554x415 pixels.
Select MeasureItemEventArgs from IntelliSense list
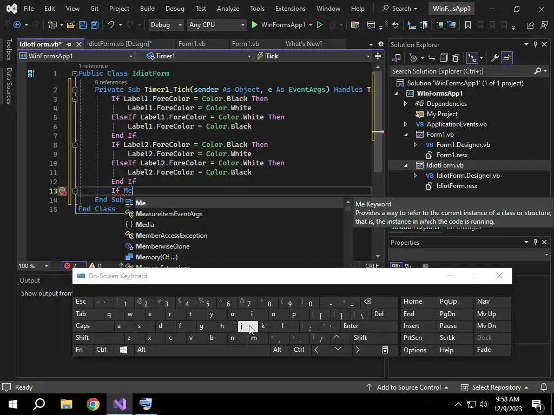pyautogui.click(x=169, y=214)
